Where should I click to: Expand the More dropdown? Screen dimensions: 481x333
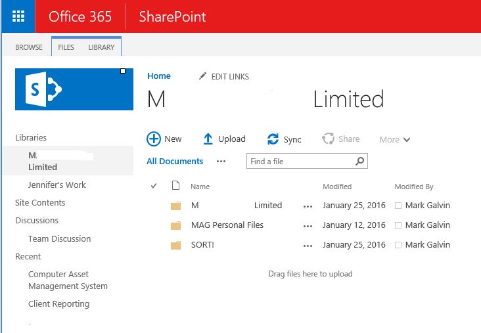[x=394, y=139]
